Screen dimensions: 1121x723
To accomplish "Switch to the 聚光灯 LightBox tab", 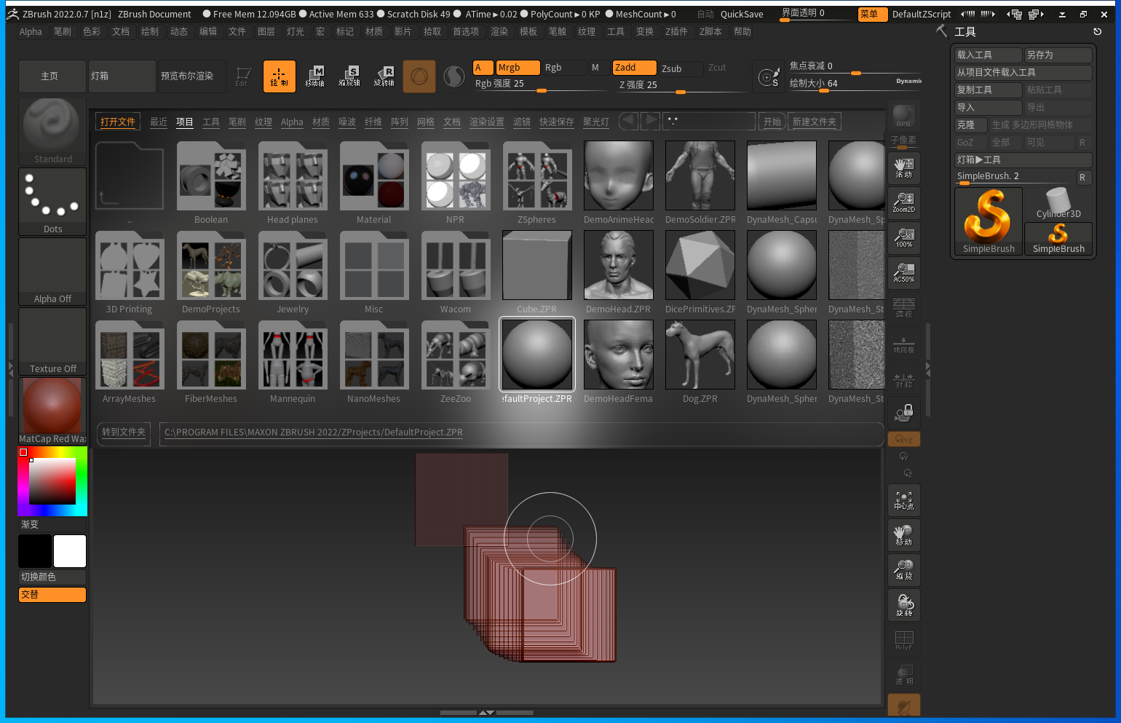I will coord(596,122).
